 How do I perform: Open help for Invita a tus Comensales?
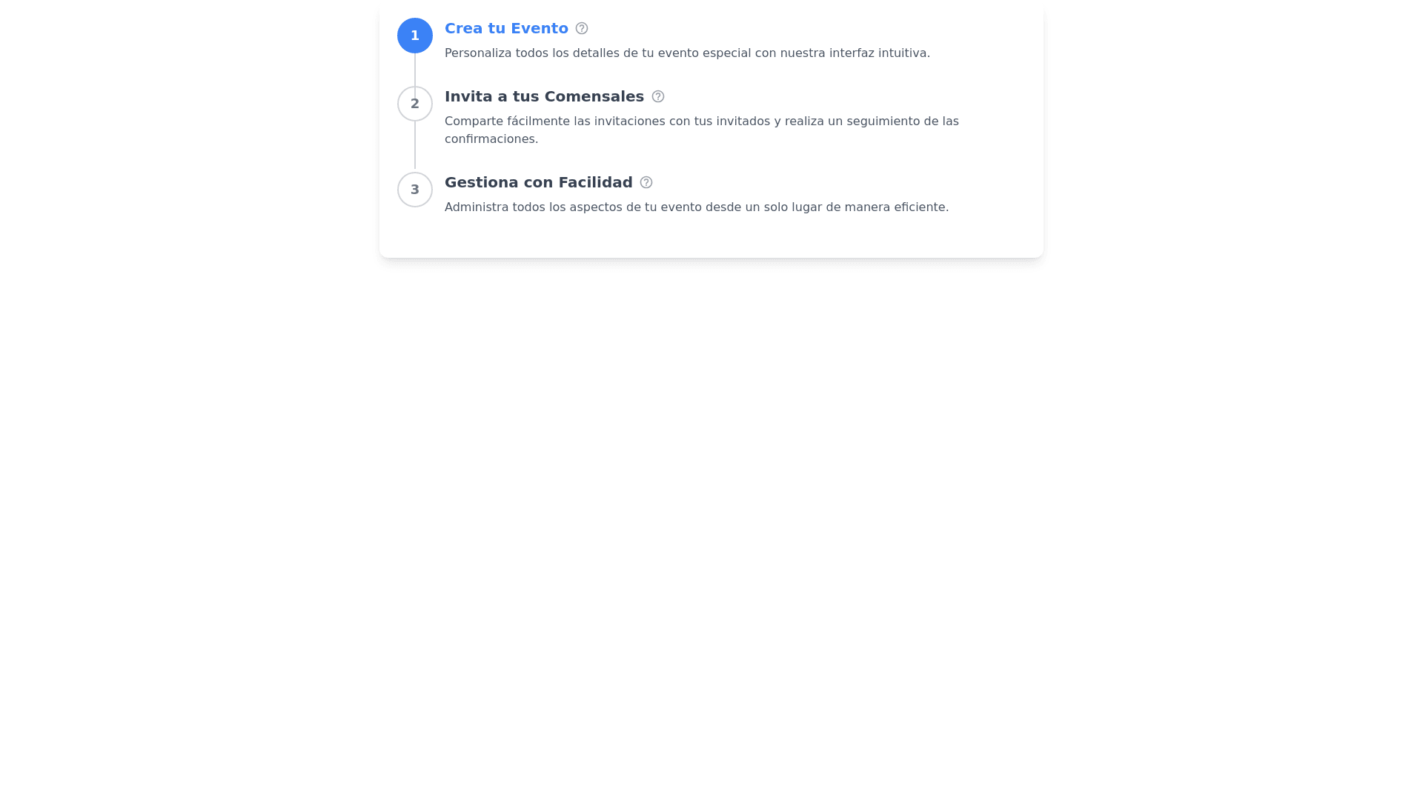pyautogui.click(x=658, y=97)
